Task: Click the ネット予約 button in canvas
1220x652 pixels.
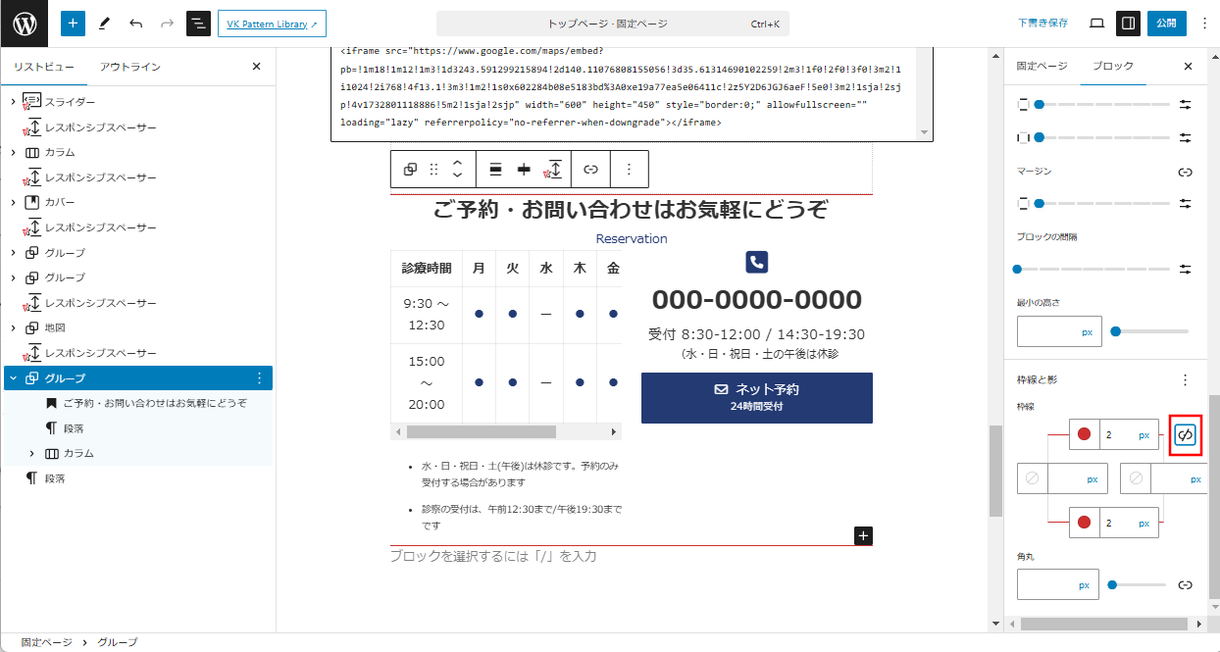Action: click(x=756, y=397)
